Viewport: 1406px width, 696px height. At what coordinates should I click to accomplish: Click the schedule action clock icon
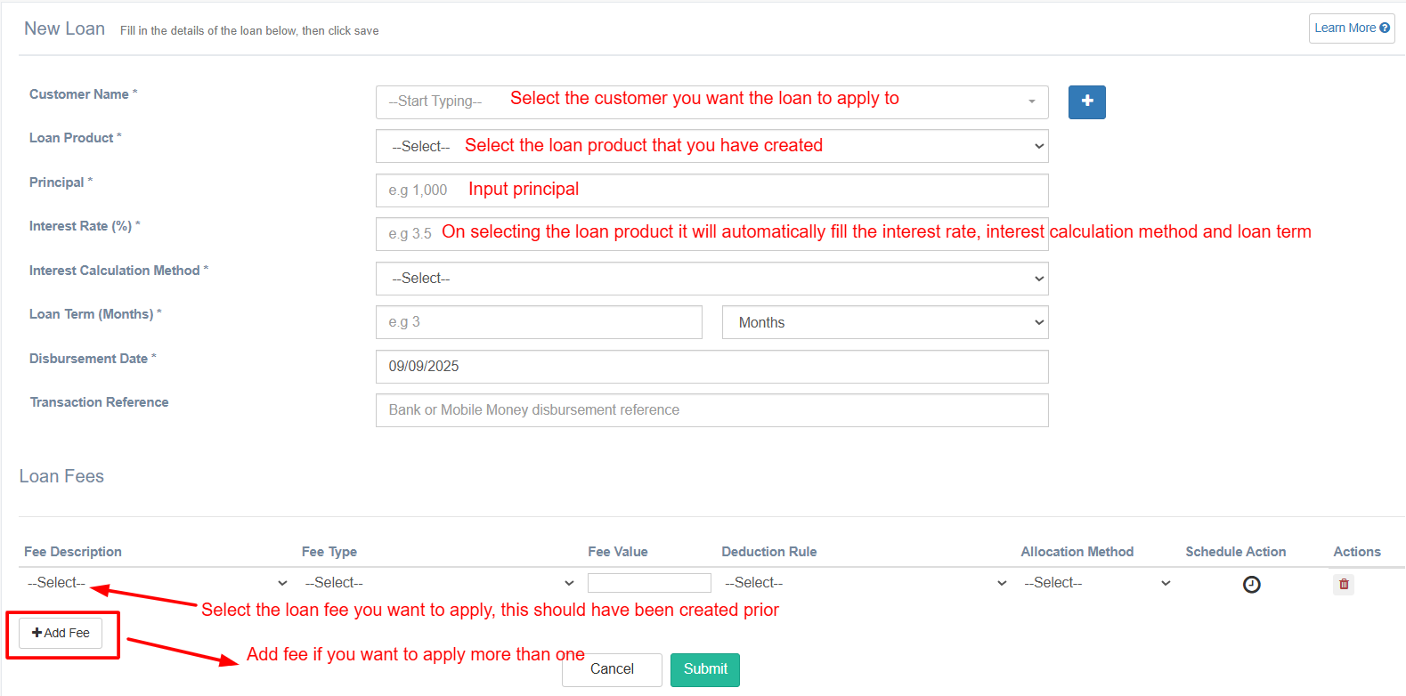pos(1251,585)
